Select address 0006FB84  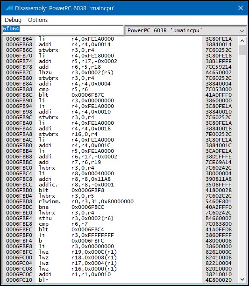19,84
